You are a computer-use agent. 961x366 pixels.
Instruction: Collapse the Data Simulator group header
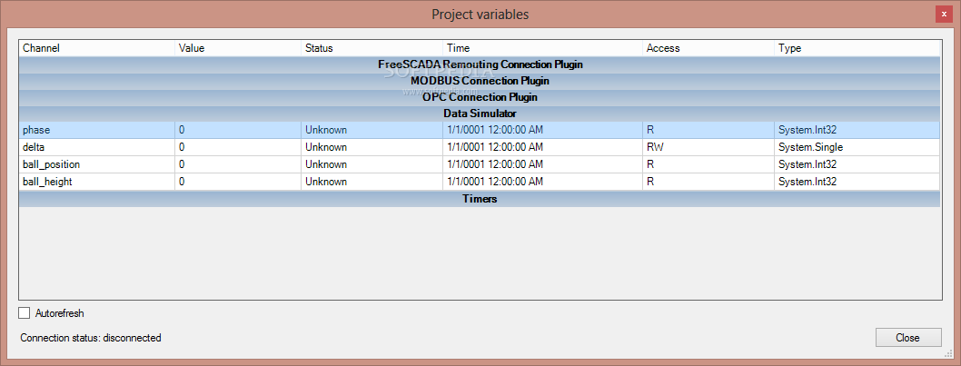[480, 114]
